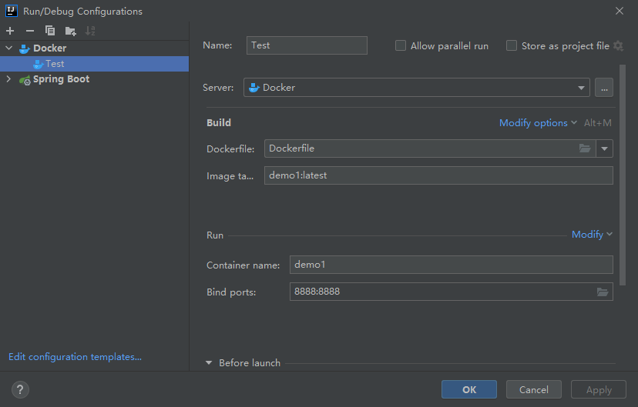This screenshot has height=407, width=638.
Task: Open server settings with ellipsis button
Action: click(x=604, y=88)
